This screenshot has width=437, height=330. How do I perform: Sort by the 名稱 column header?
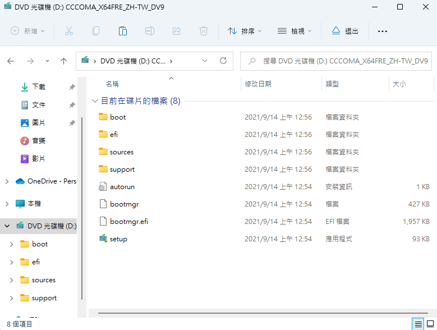[x=112, y=84]
